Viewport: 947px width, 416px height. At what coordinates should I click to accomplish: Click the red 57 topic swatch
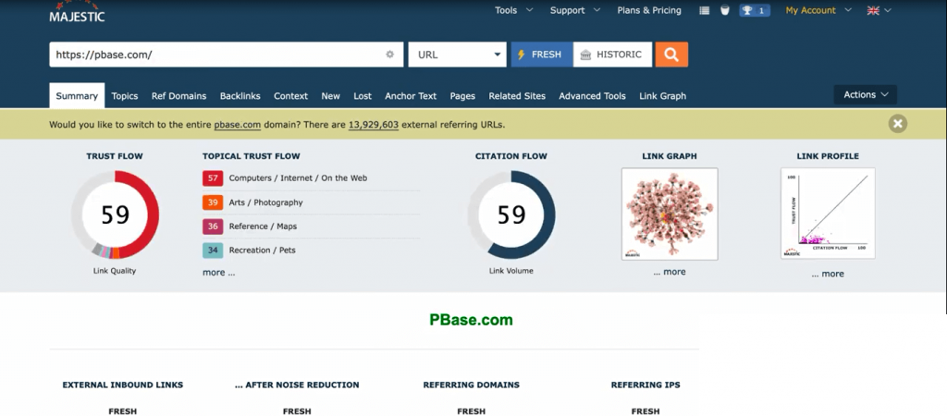click(213, 178)
